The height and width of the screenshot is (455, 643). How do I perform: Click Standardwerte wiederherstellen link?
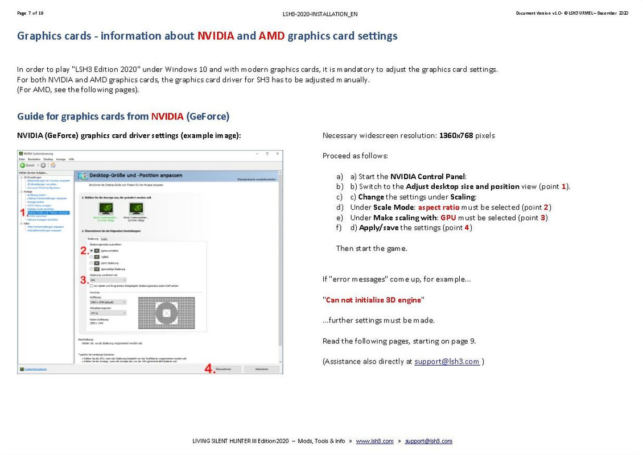pos(257,179)
